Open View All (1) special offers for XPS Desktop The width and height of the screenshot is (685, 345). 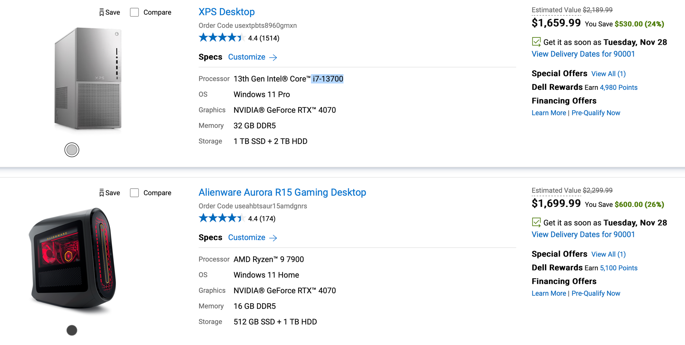point(609,74)
